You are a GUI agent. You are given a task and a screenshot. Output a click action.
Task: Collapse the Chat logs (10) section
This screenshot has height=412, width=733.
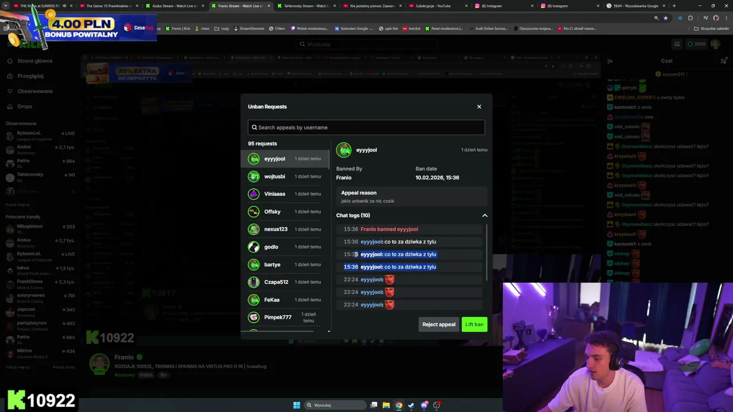coord(484,215)
